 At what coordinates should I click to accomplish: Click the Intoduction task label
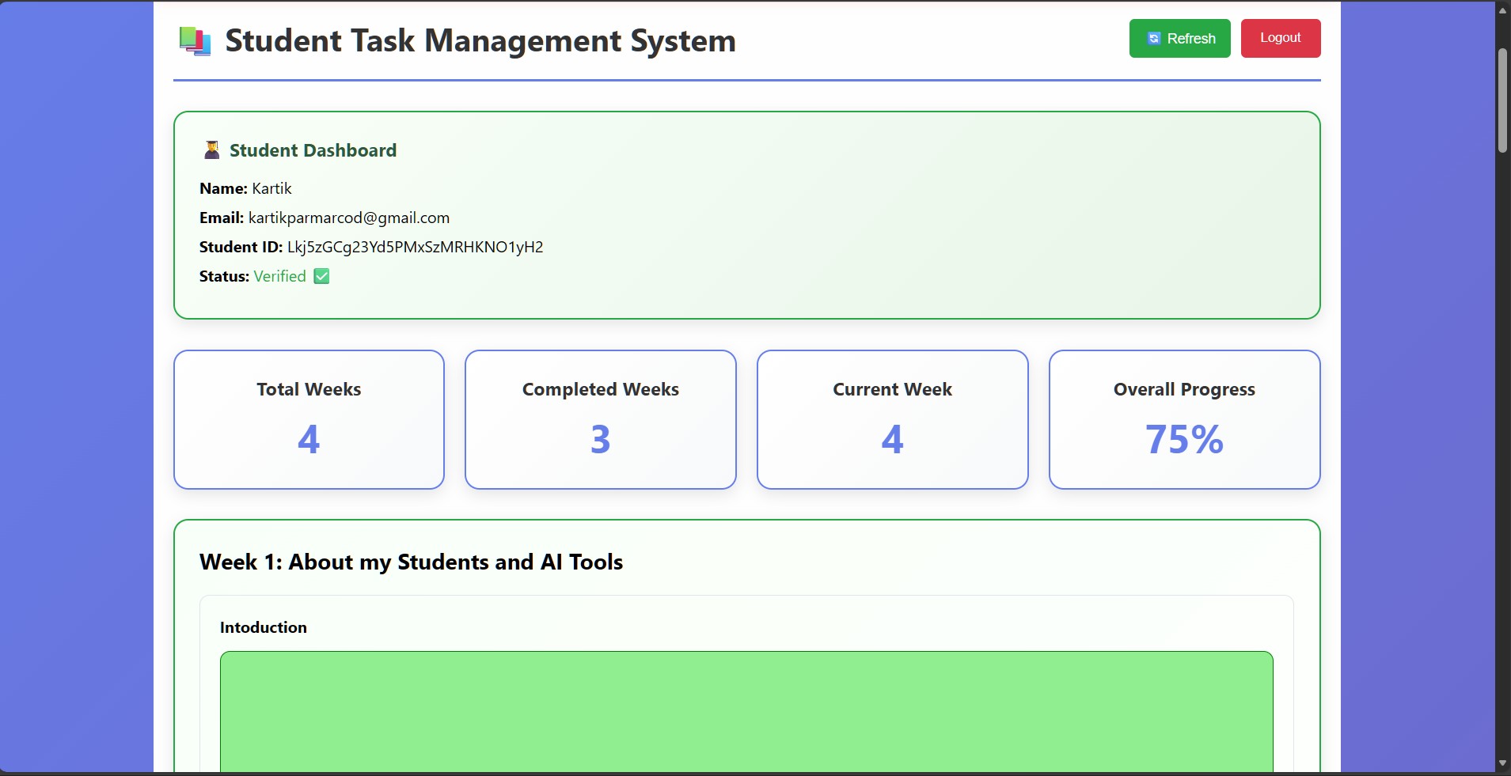[x=263, y=627]
